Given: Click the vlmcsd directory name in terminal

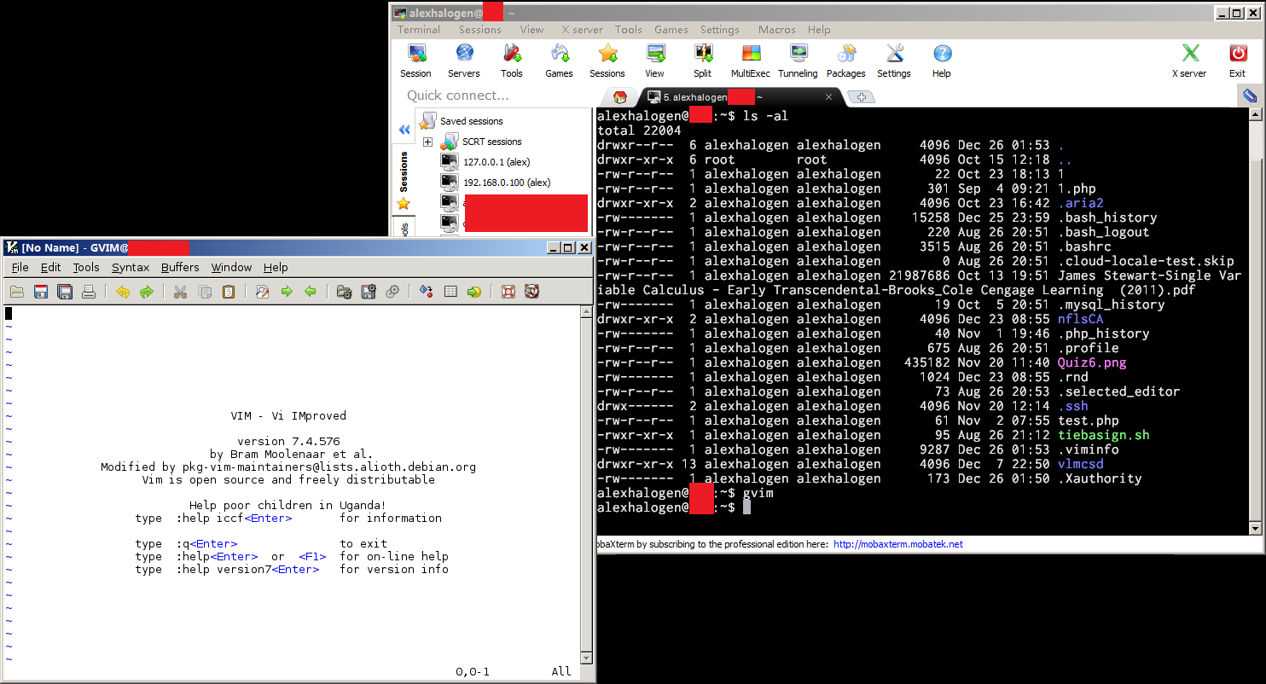Looking at the screenshot, I should tap(1080, 464).
